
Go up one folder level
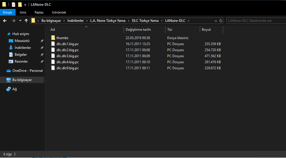[26, 21]
